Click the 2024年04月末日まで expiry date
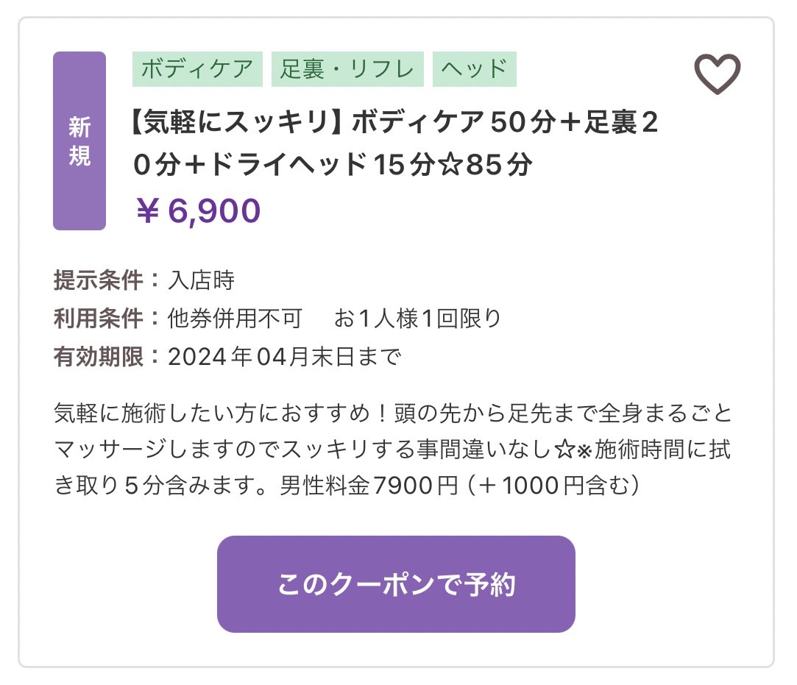This screenshot has width=797, height=685. pos(284,357)
